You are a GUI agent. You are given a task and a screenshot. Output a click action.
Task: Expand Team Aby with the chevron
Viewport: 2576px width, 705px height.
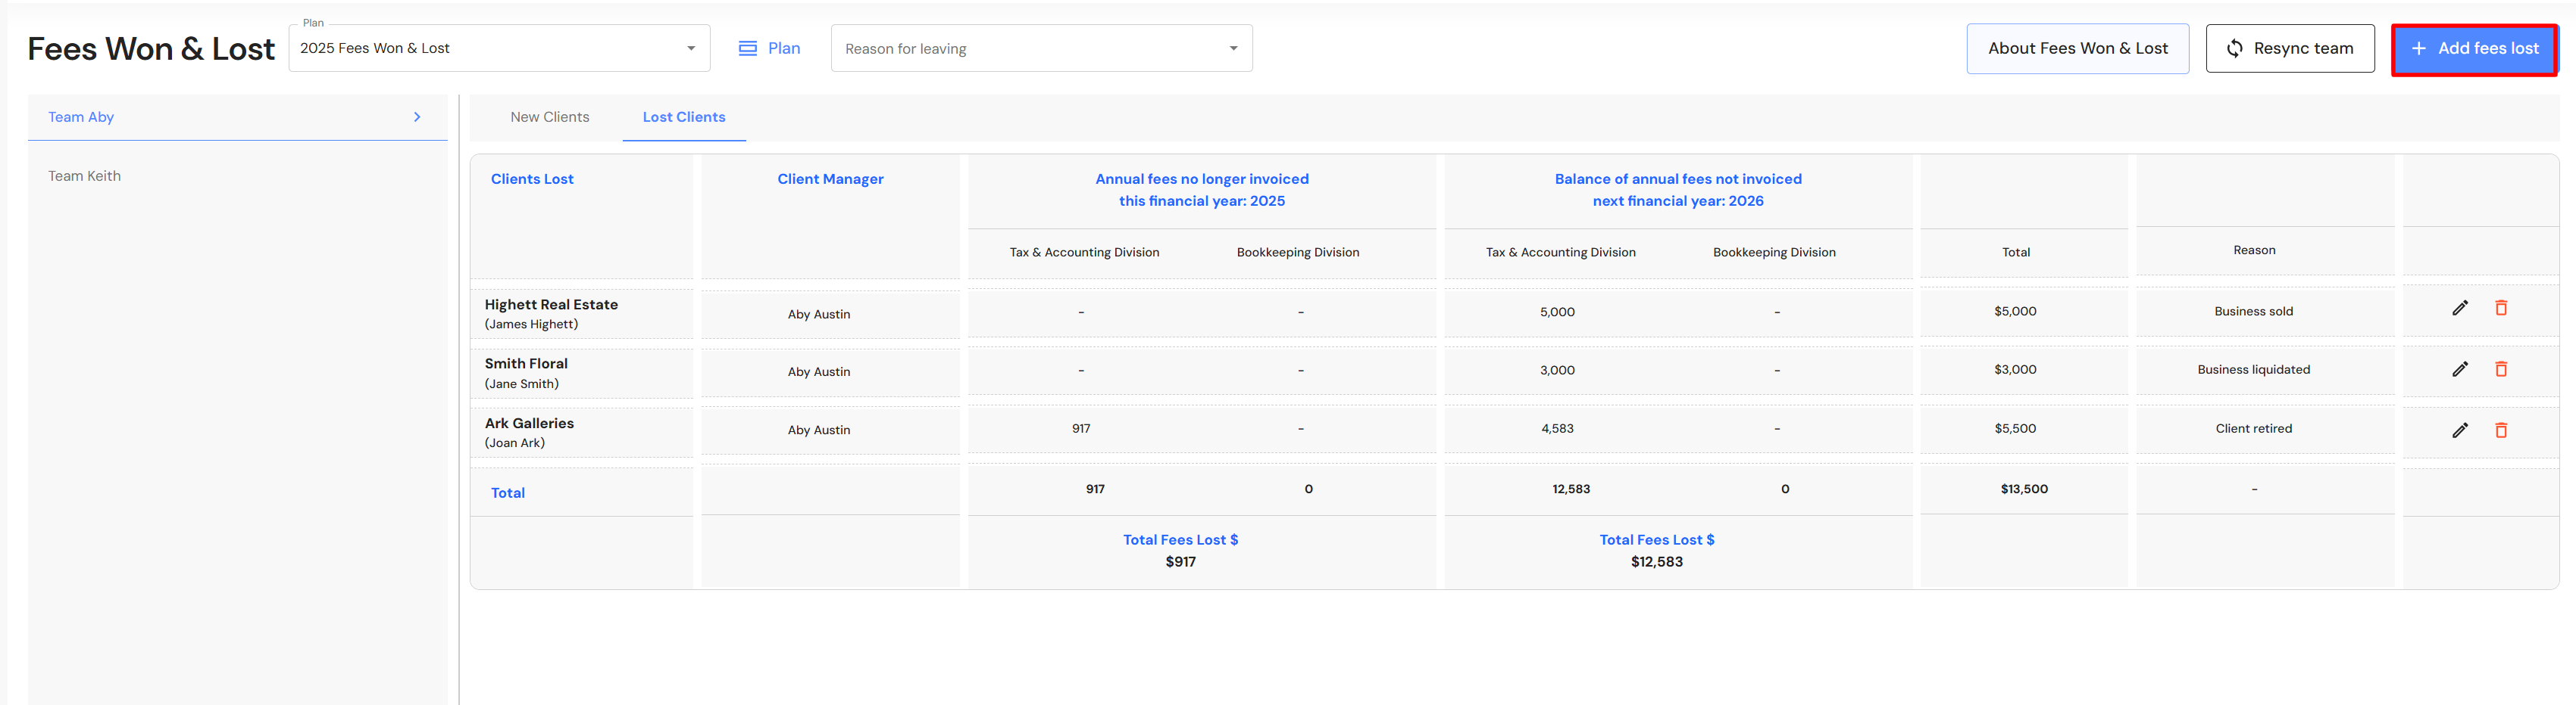coord(417,118)
